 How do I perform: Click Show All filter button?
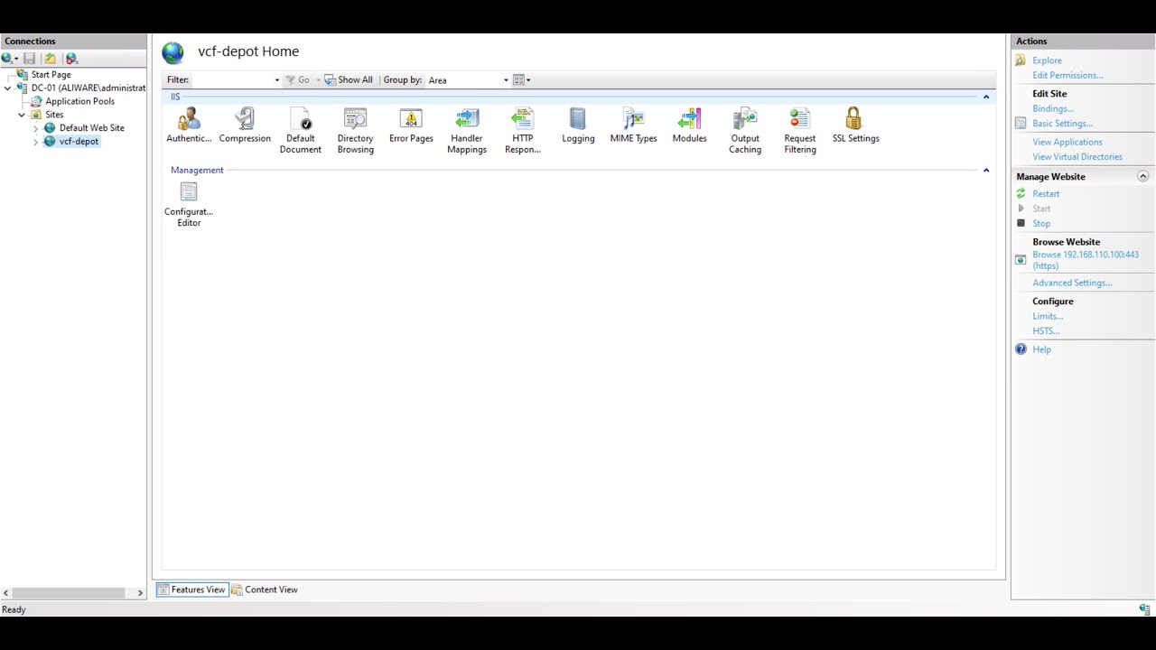click(349, 80)
